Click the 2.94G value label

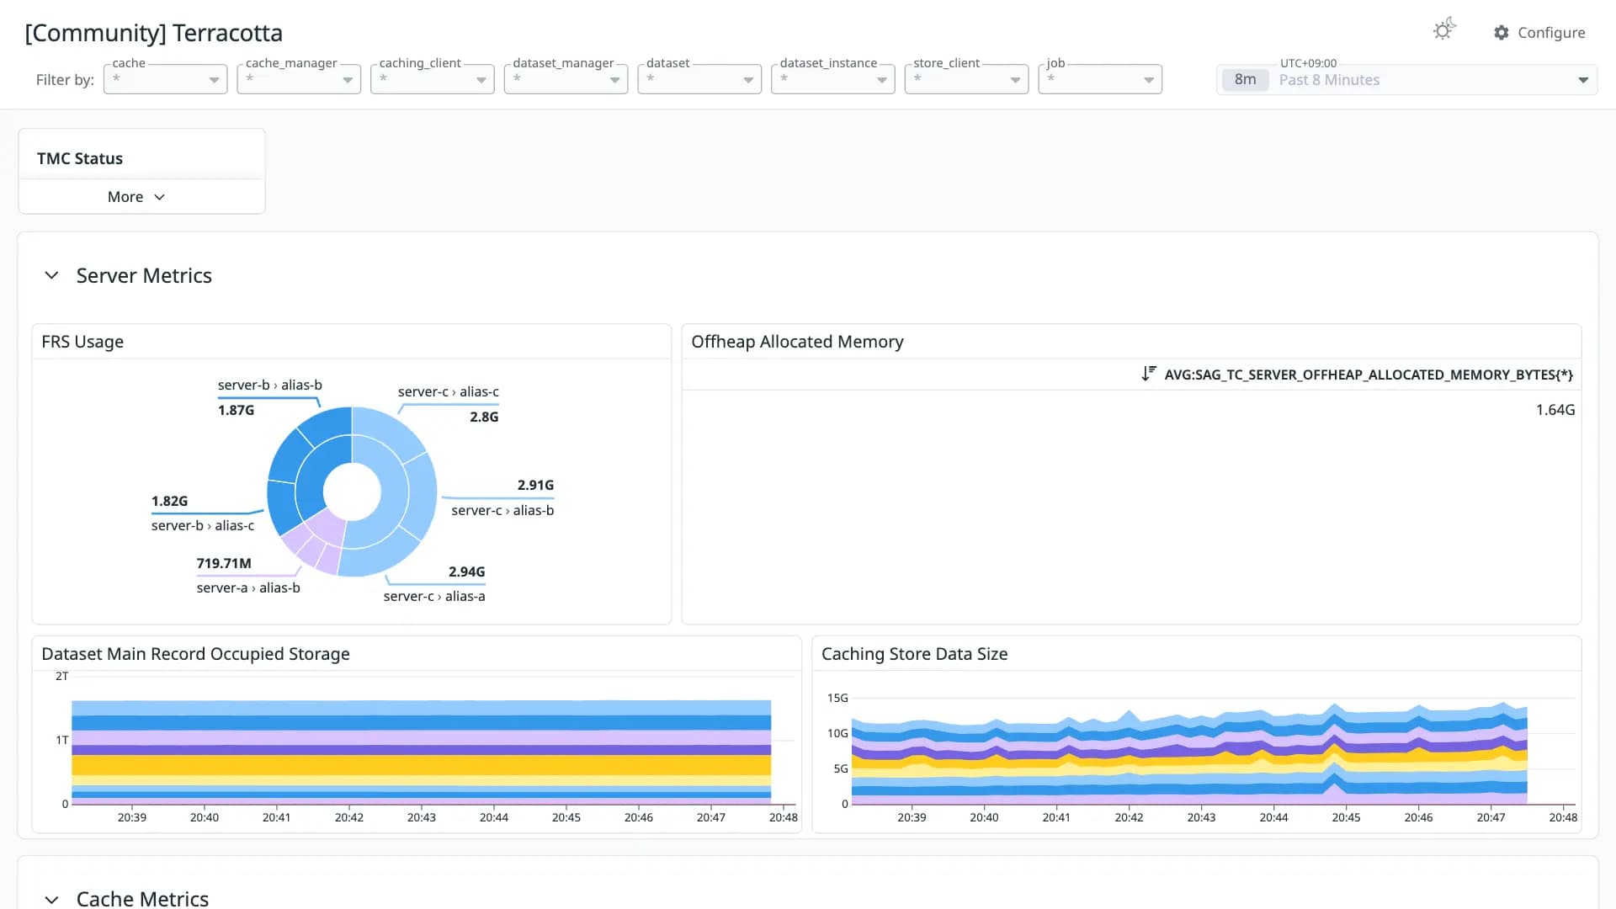coord(466,571)
